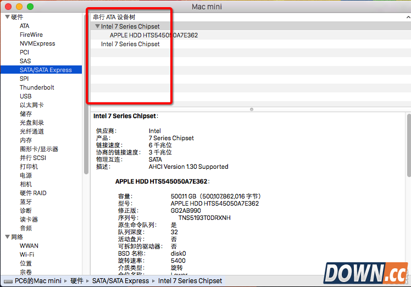Click the split-pane divider handle dot
The width and height of the screenshot is (411, 287).
[252, 109]
